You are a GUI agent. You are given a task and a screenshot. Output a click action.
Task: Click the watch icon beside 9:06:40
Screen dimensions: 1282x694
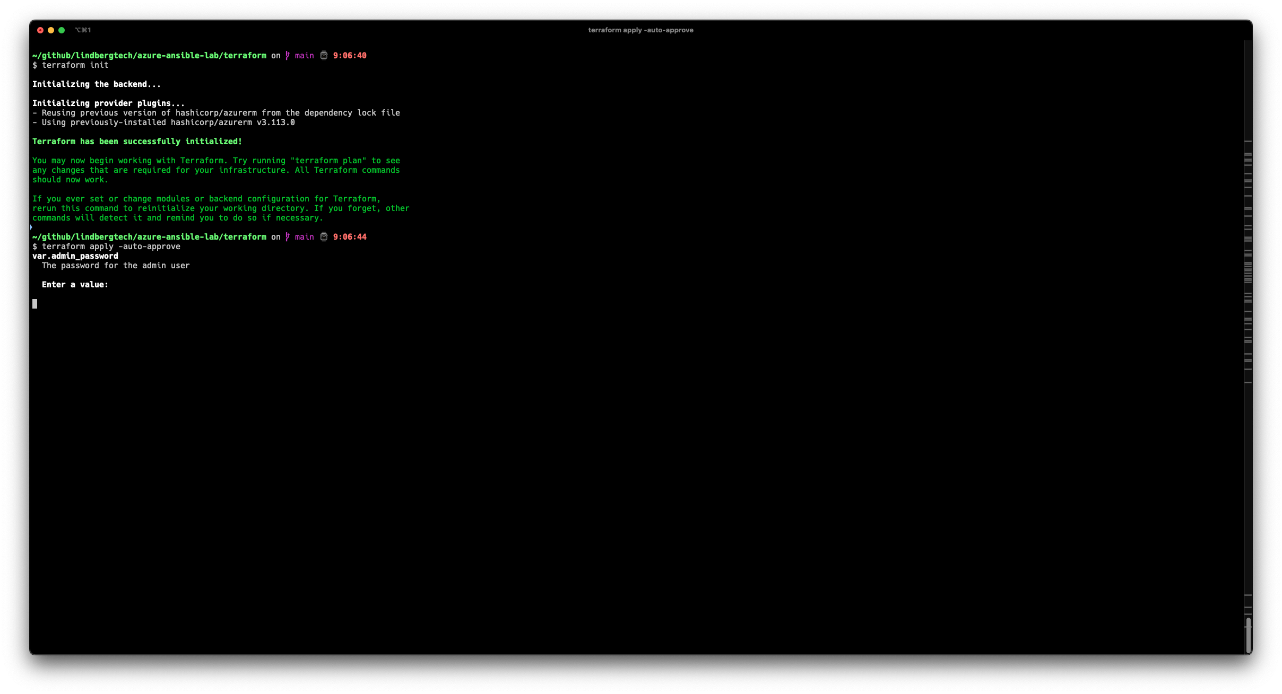324,55
